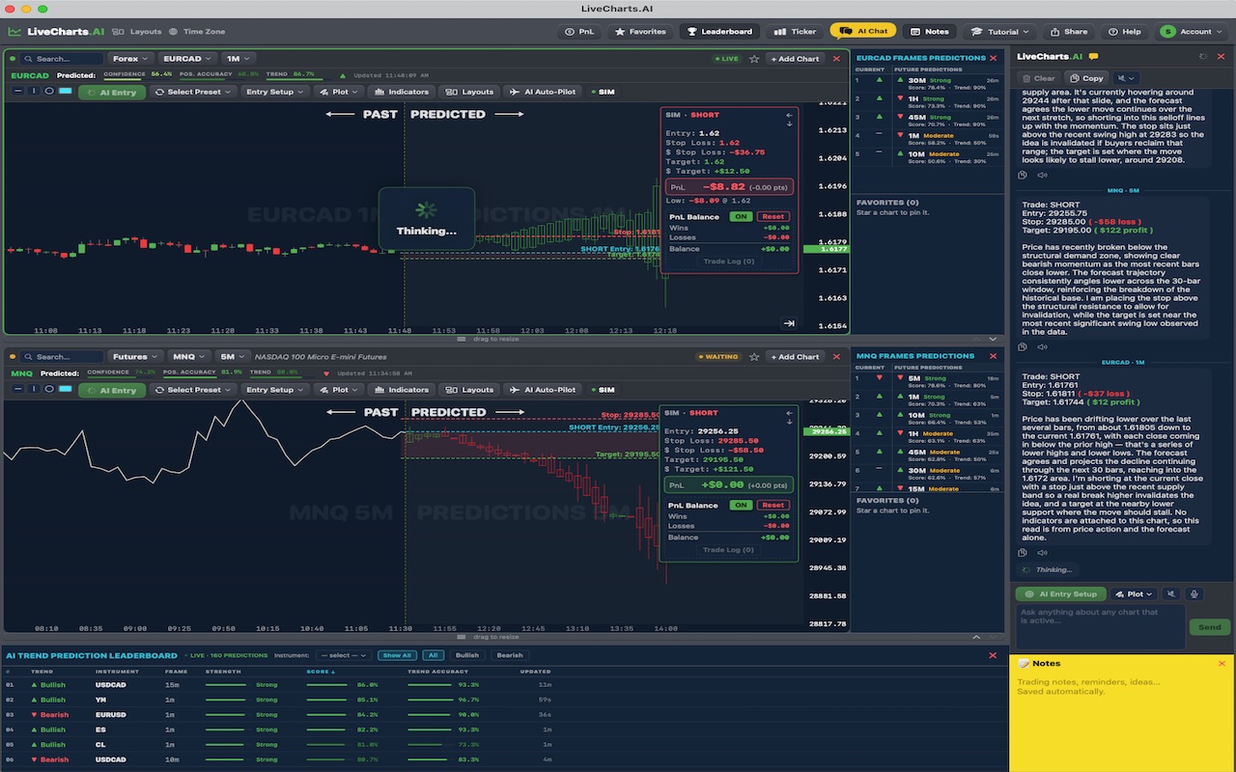The width and height of the screenshot is (1236, 772).
Task: Read aloud the MNQ - 5M chat message
Action: [x=1042, y=346]
